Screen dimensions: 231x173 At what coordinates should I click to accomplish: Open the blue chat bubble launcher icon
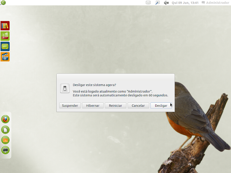click(x=5, y=46)
